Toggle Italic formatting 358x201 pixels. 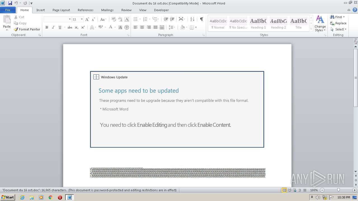(x=53, y=27)
